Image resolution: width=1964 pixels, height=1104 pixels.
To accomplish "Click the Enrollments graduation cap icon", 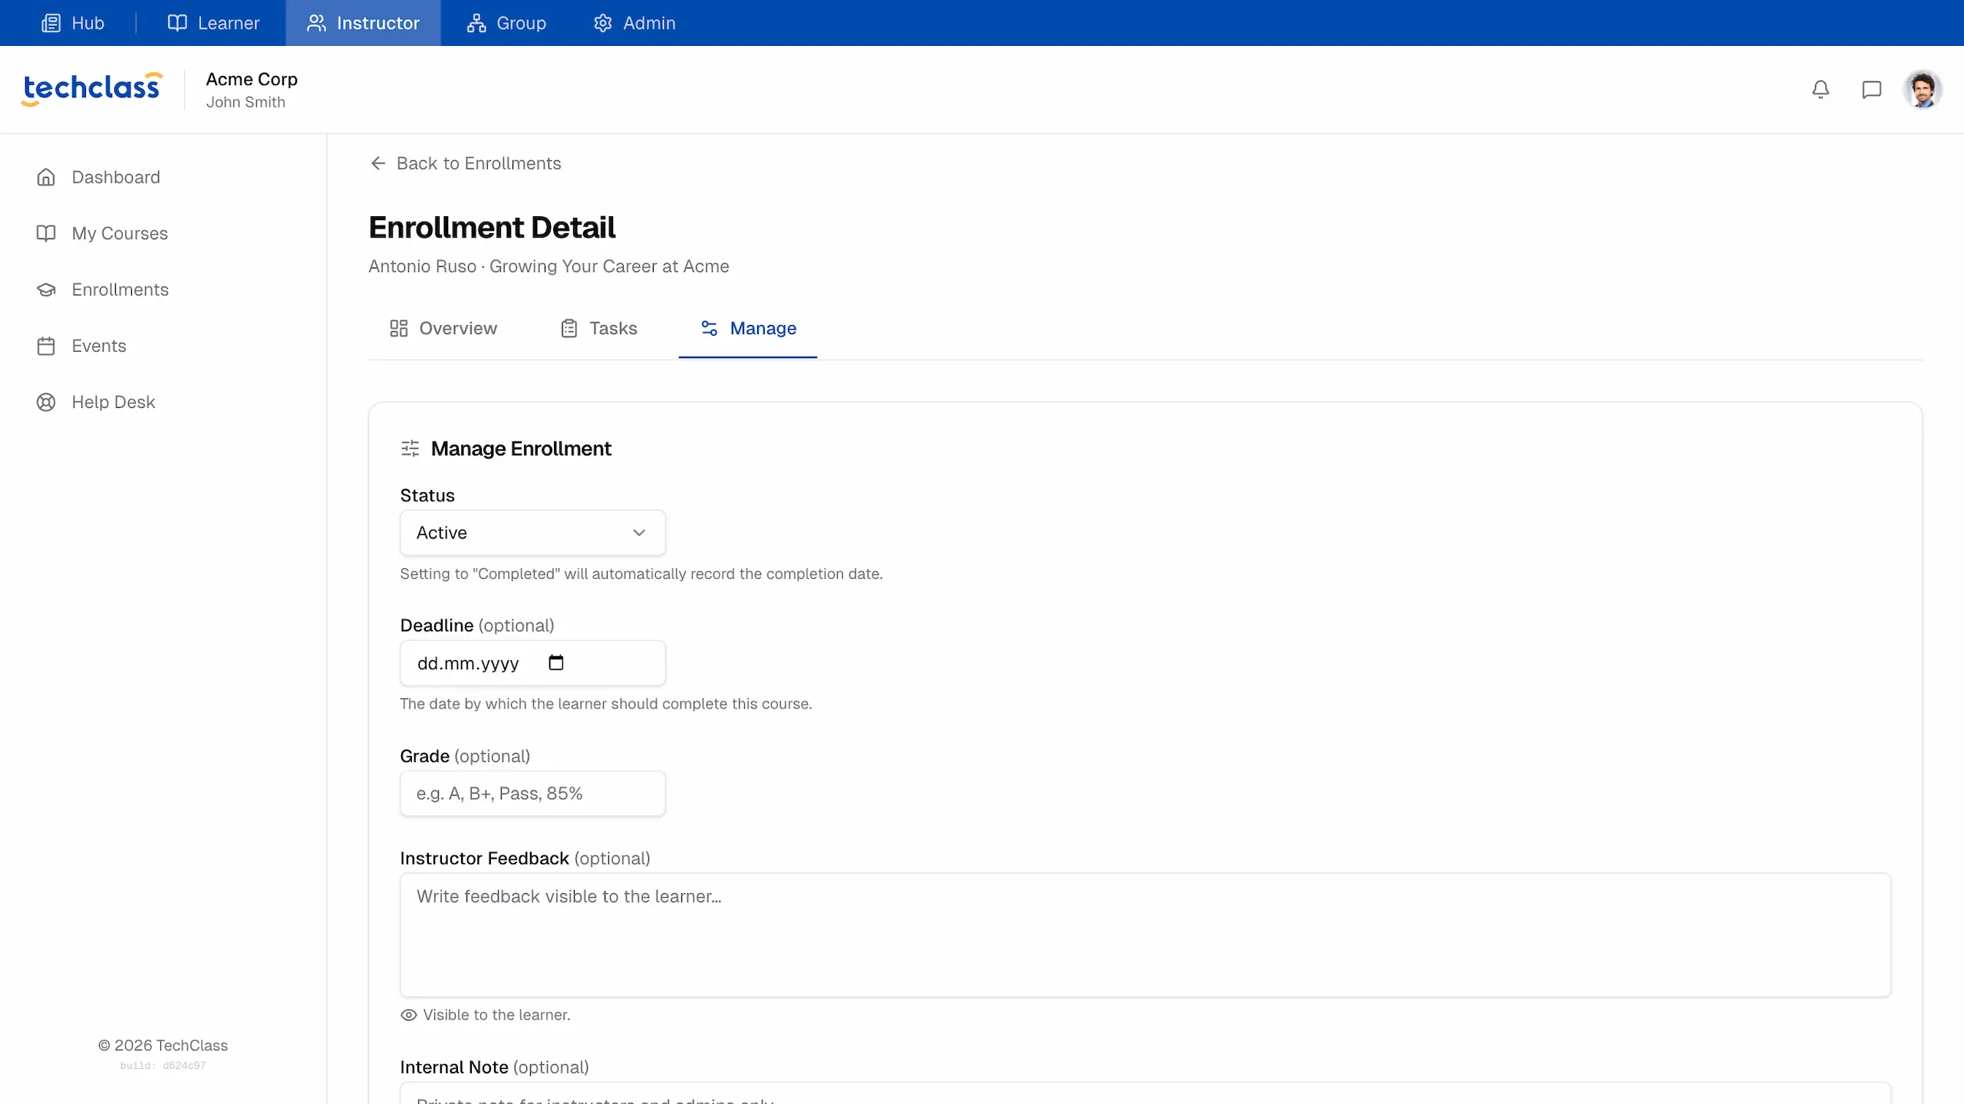I will (46, 290).
